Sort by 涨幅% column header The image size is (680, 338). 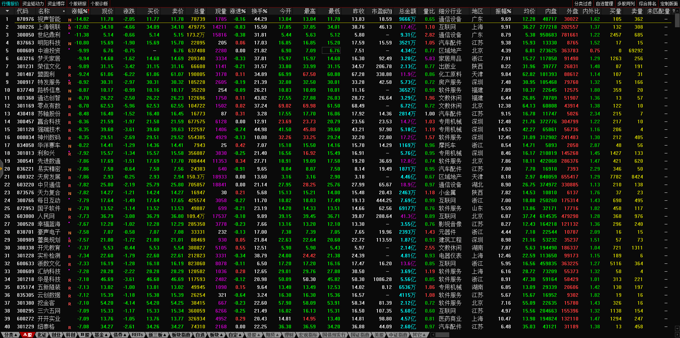tap(79, 11)
